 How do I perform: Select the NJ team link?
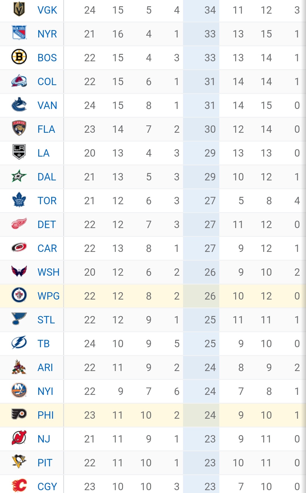click(x=44, y=439)
